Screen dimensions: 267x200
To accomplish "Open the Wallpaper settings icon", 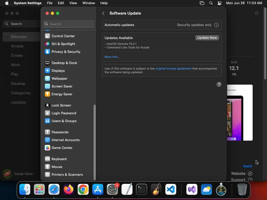I will click(x=47, y=79).
